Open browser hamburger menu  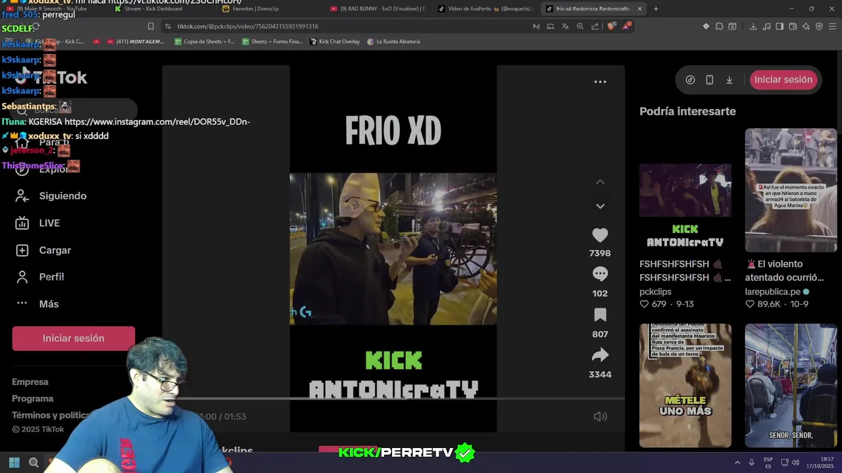click(x=833, y=26)
